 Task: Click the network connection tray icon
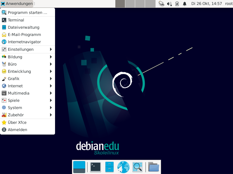[x=161, y=4]
